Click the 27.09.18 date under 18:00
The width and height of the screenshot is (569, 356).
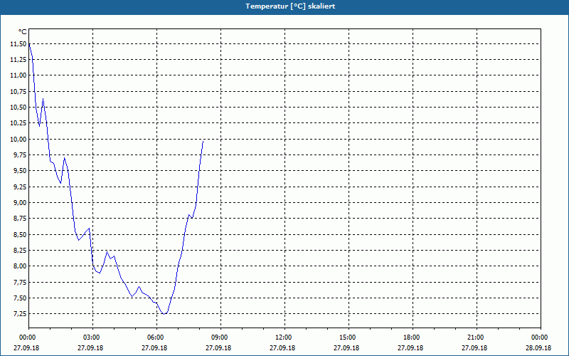410,347
